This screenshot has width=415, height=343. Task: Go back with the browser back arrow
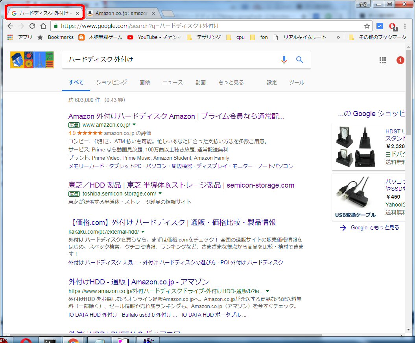click(10, 26)
